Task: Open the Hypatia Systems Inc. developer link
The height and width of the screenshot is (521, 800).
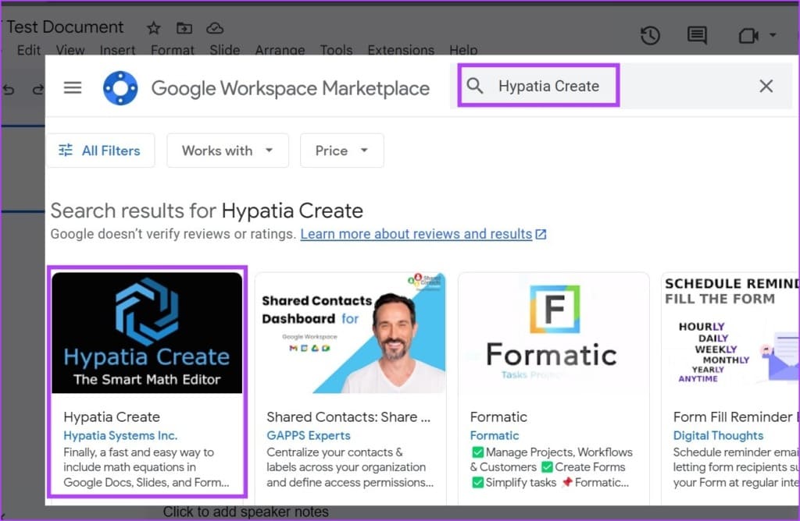Action: [x=120, y=435]
